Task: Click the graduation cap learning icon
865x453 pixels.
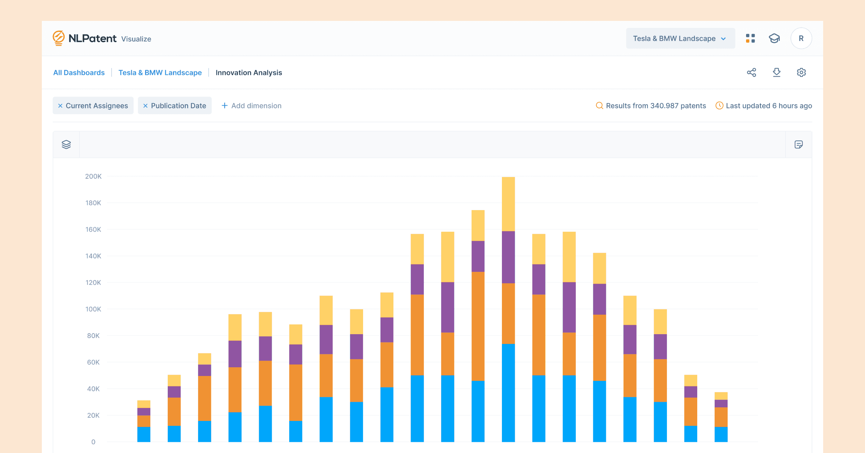Action: click(x=774, y=38)
